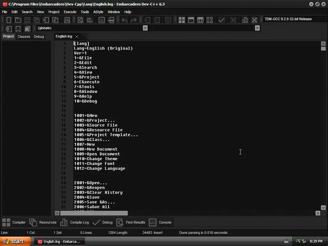The image size is (328, 246).
Task: Switch to the Debug sidebar tab
Action: [x=39, y=37]
